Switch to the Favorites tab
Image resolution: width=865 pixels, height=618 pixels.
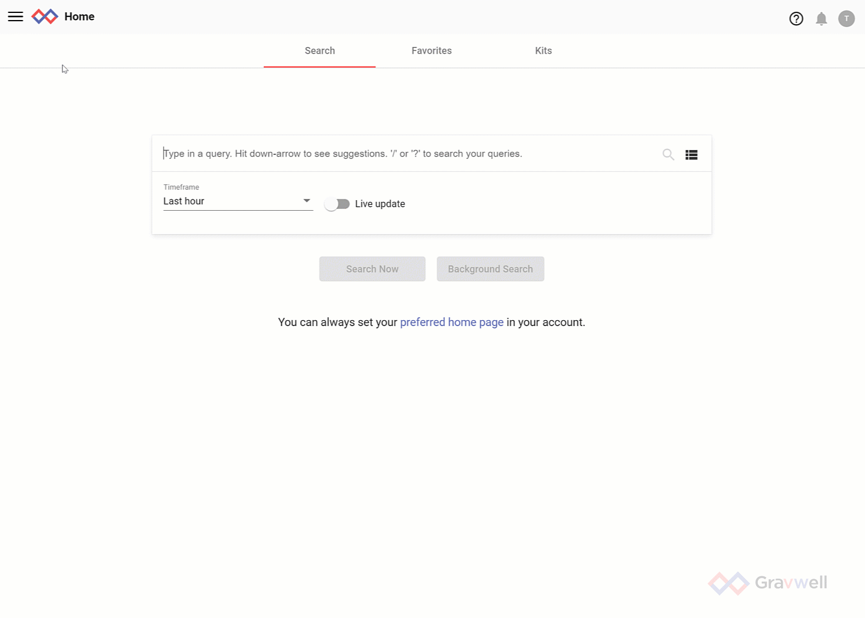point(431,51)
